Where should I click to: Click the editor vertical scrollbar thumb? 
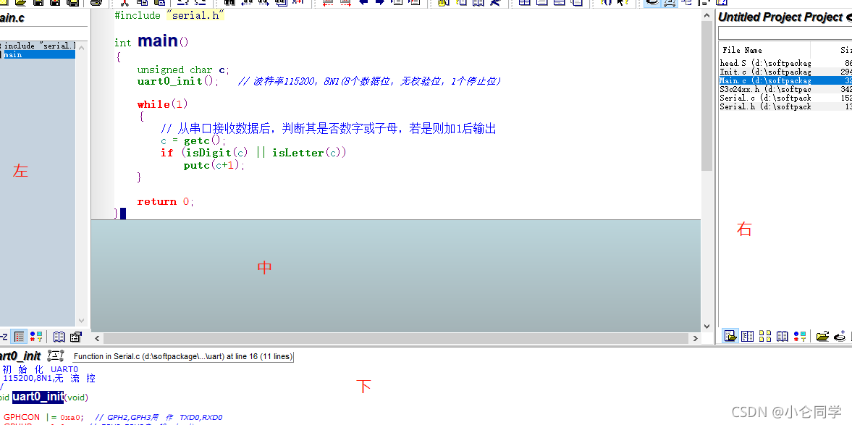click(707, 97)
